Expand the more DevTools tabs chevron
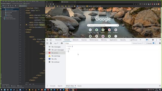Screen dimensions: 162x91 140,40
